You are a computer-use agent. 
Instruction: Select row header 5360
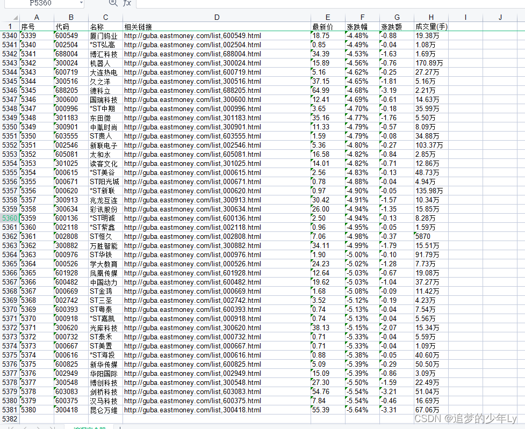coord(10,218)
